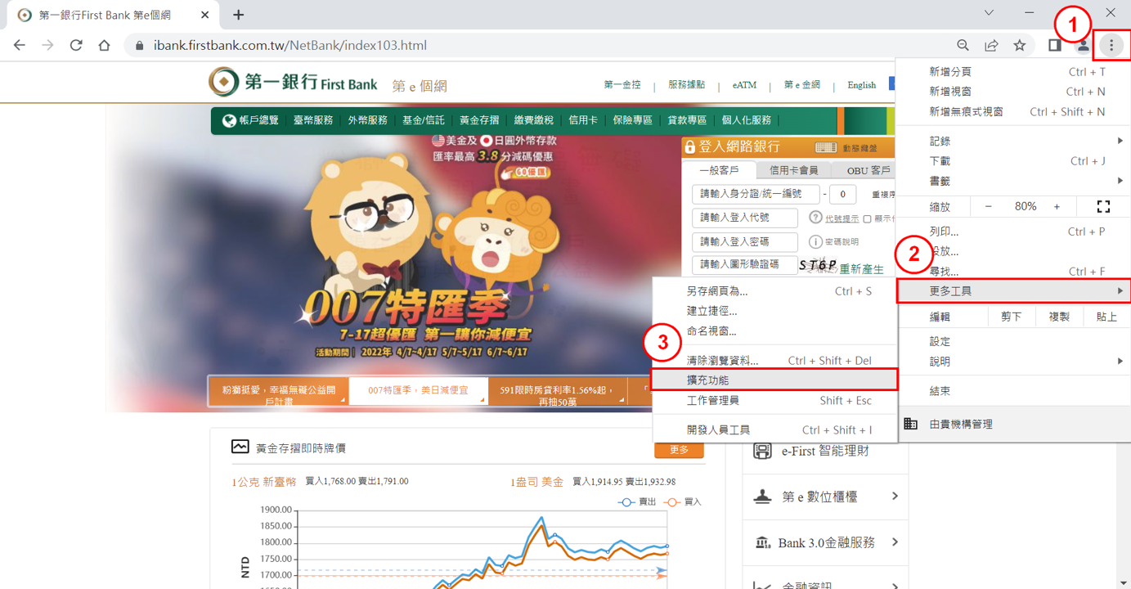Click the 代號提示 question mark icon
Image resolution: width=1131 pixels, height=589 pixels.
tap(815, 218)
